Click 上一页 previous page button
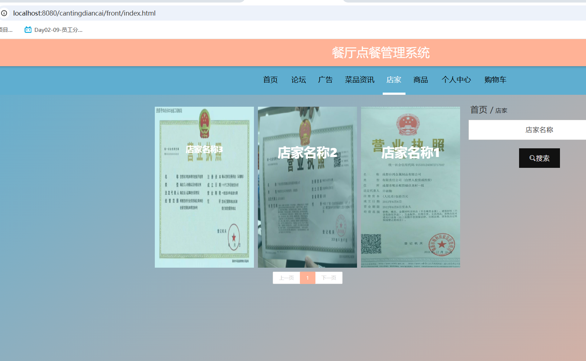586x361 pixels. (286, 278)
